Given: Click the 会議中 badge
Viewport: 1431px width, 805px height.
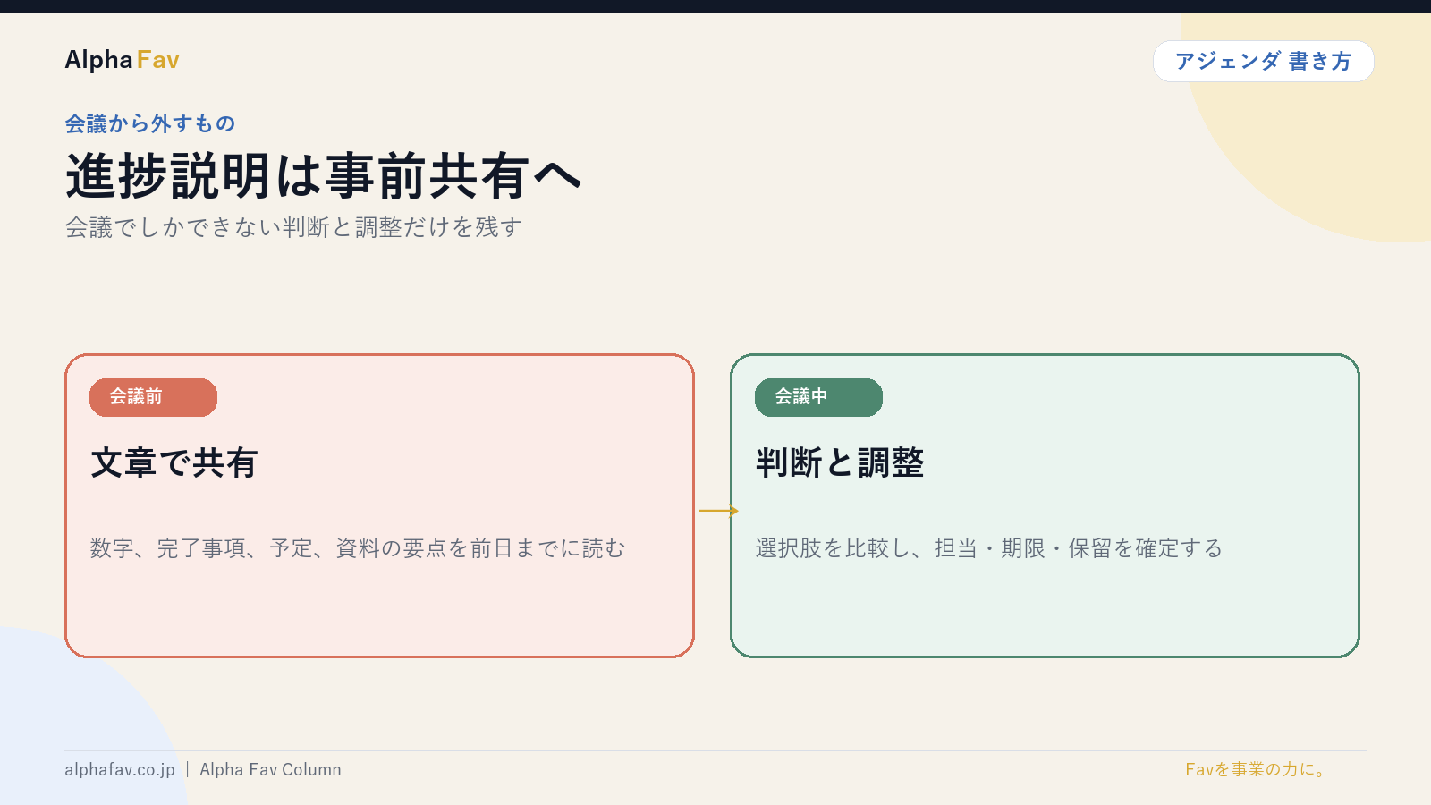Looking at the screenshot, I should pos(818,397).
